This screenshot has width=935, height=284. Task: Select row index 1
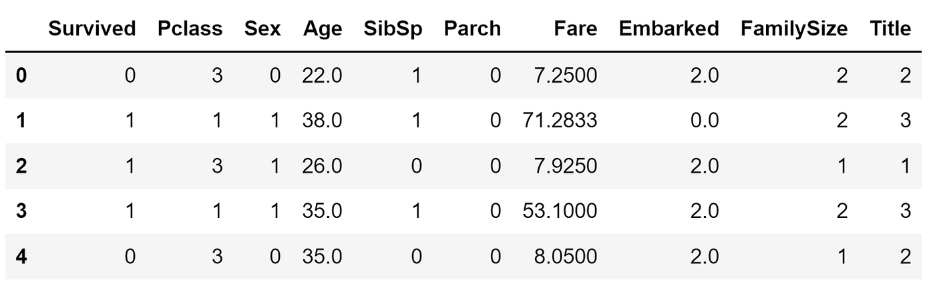[x=21, y=121]
